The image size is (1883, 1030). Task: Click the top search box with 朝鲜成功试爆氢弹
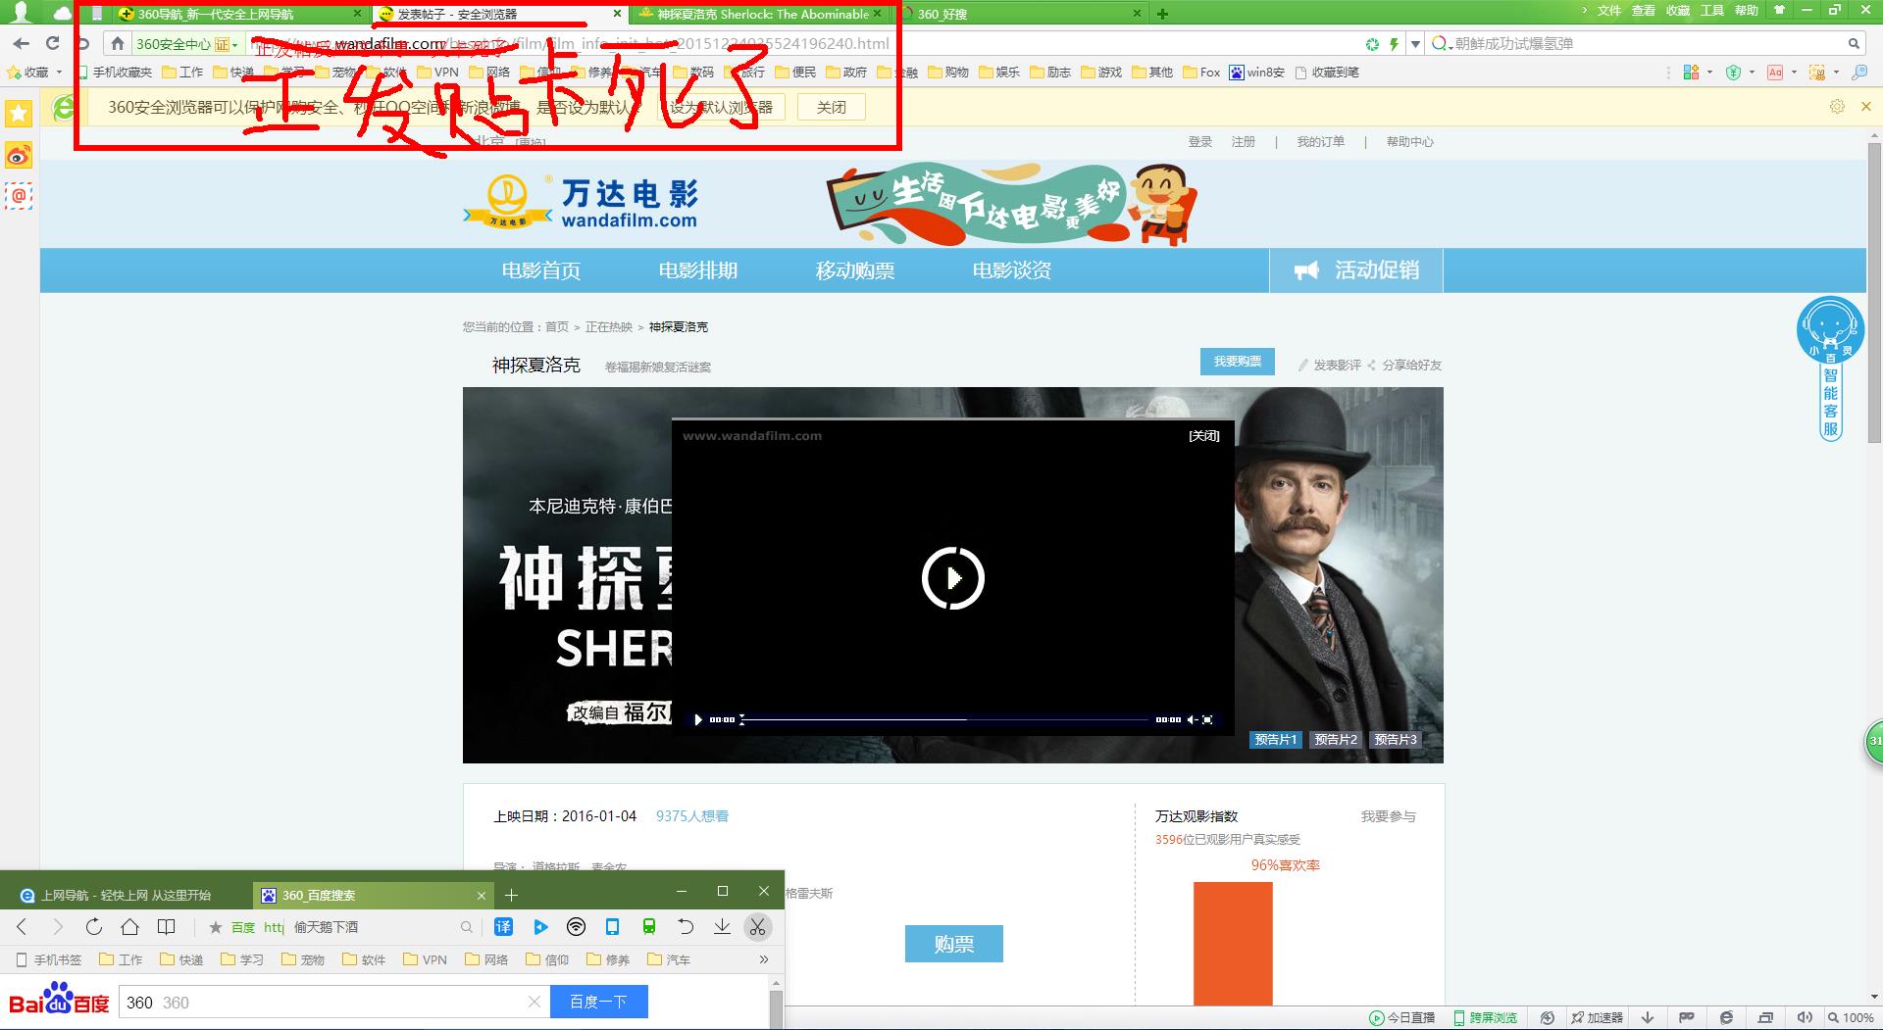(x=1648, y=44)
